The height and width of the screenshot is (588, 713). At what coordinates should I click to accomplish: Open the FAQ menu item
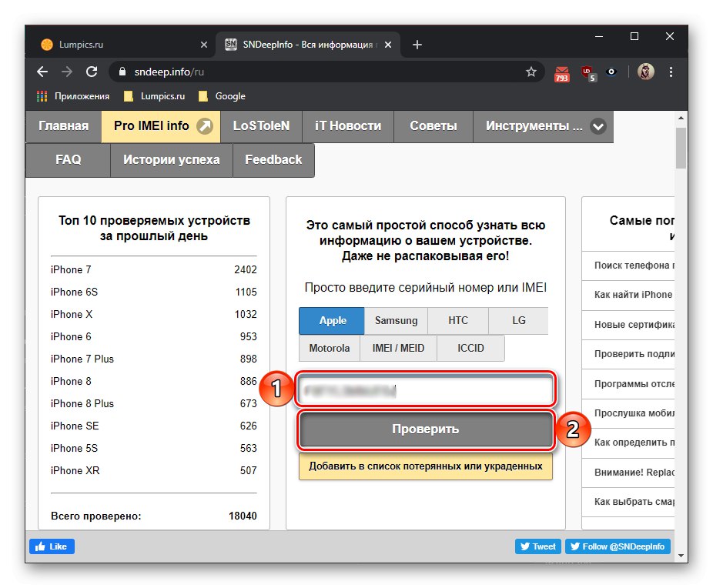click(x=69, y=159)
